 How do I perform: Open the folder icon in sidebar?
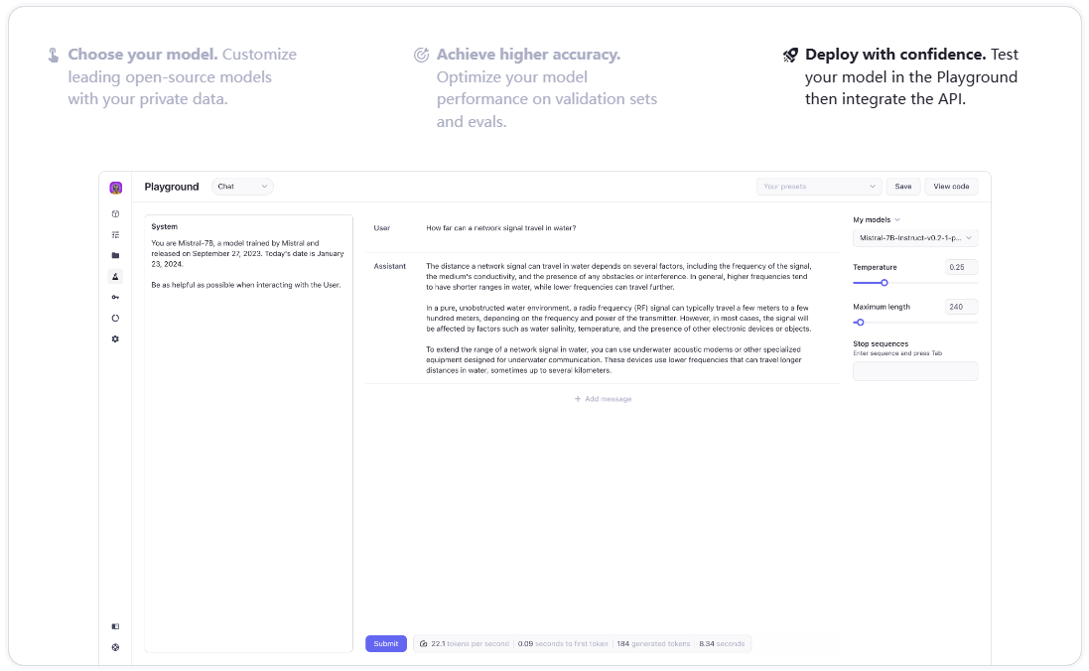point(115,255)
